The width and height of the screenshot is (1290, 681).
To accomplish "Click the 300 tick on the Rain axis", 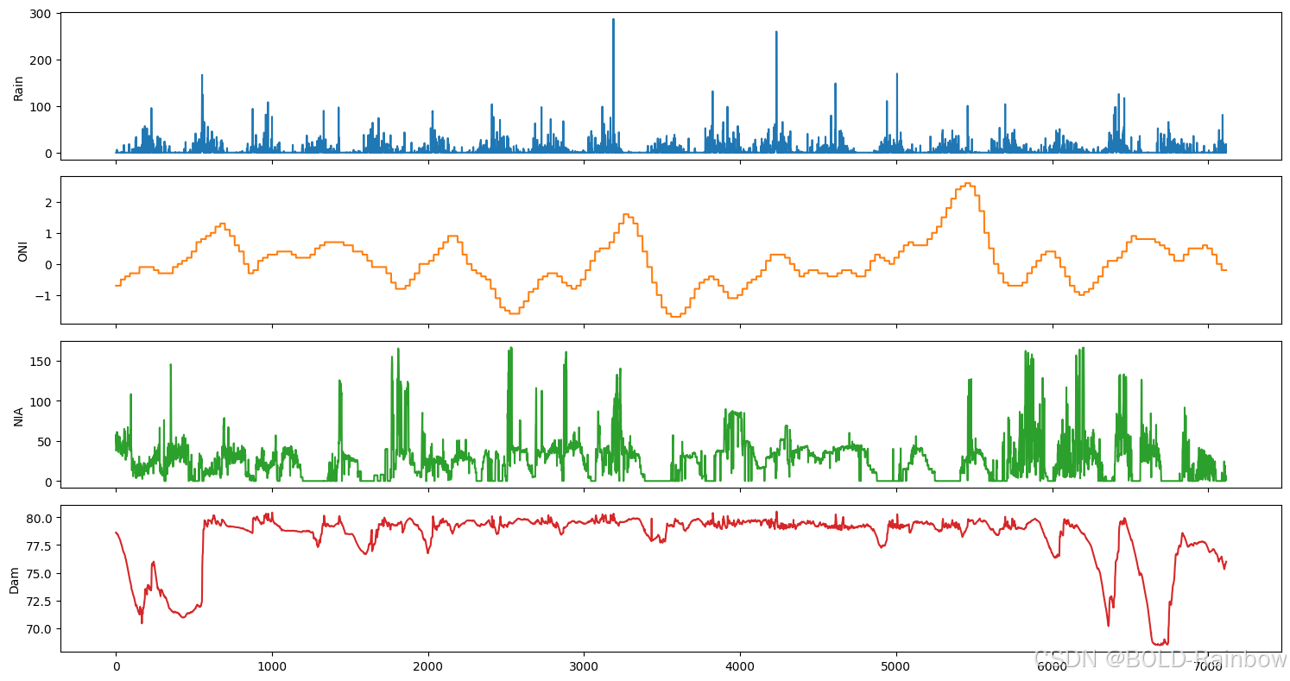I will pos(40,13).
